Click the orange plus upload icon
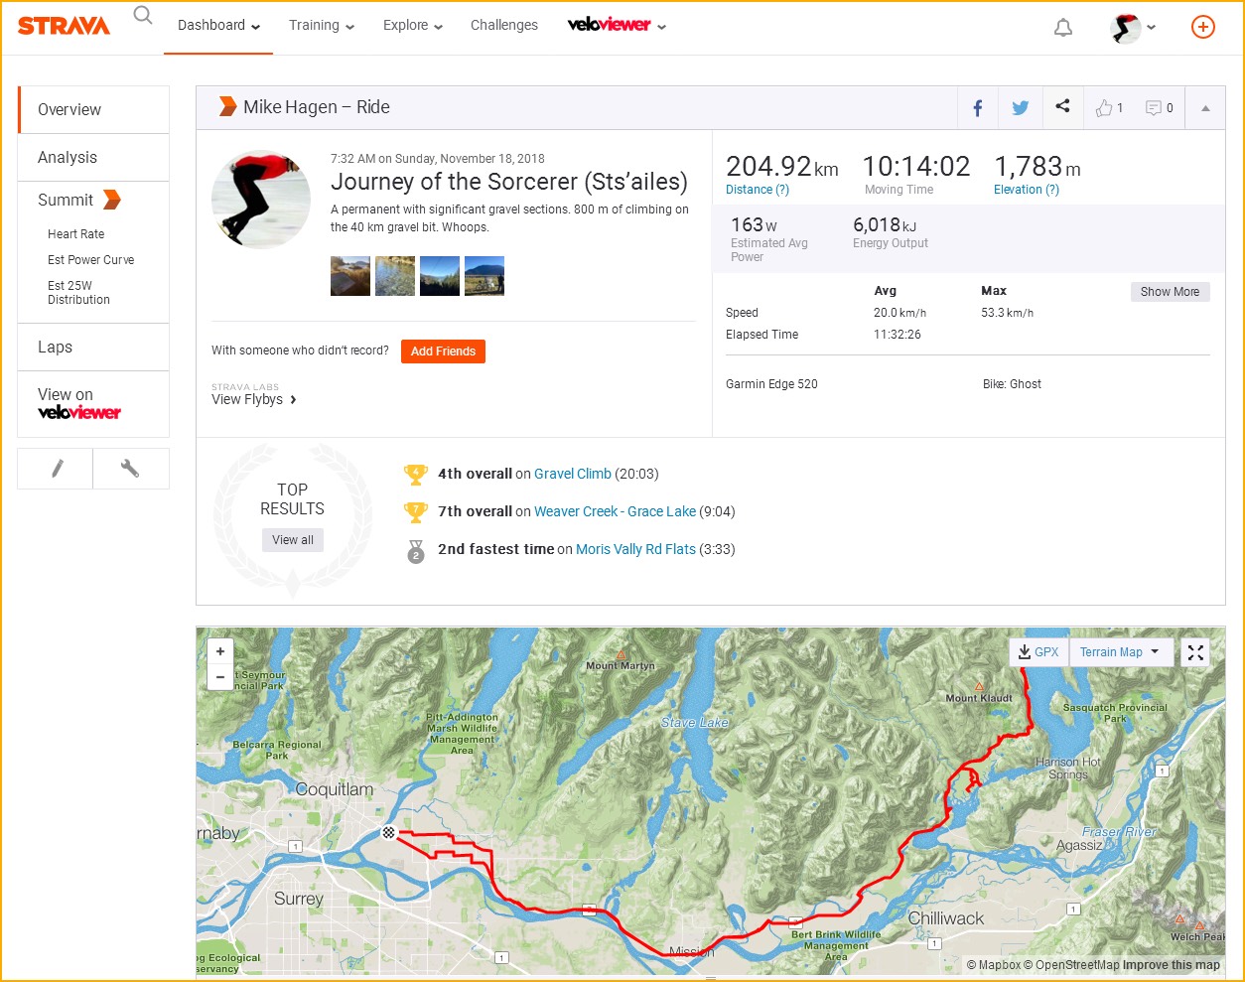 (1202, 27)
